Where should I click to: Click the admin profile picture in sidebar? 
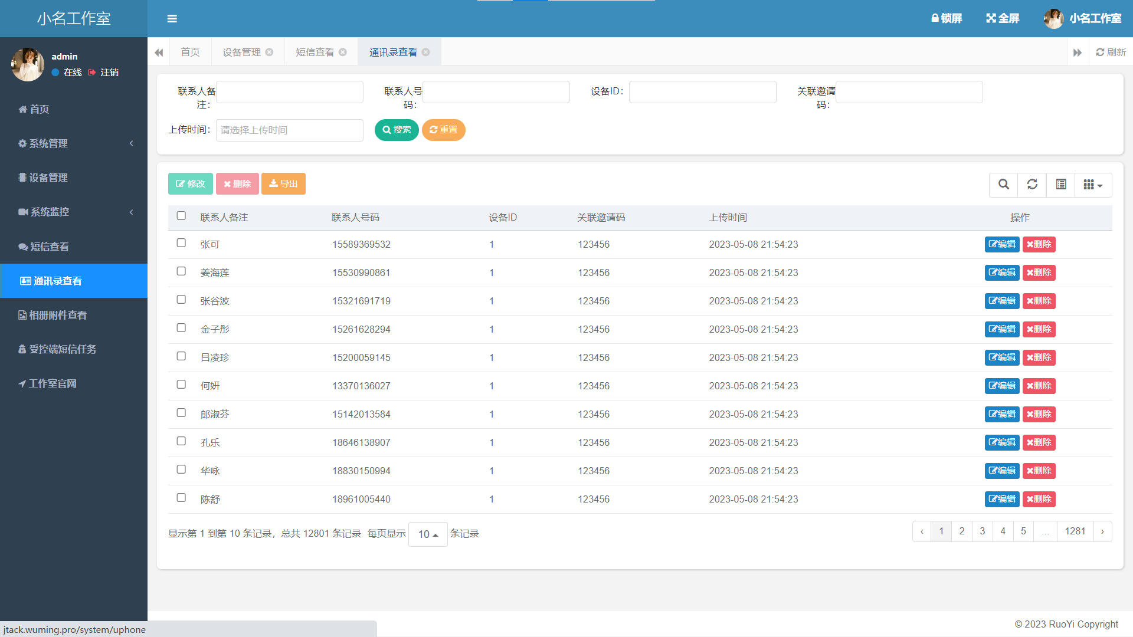tap(28, 64)
